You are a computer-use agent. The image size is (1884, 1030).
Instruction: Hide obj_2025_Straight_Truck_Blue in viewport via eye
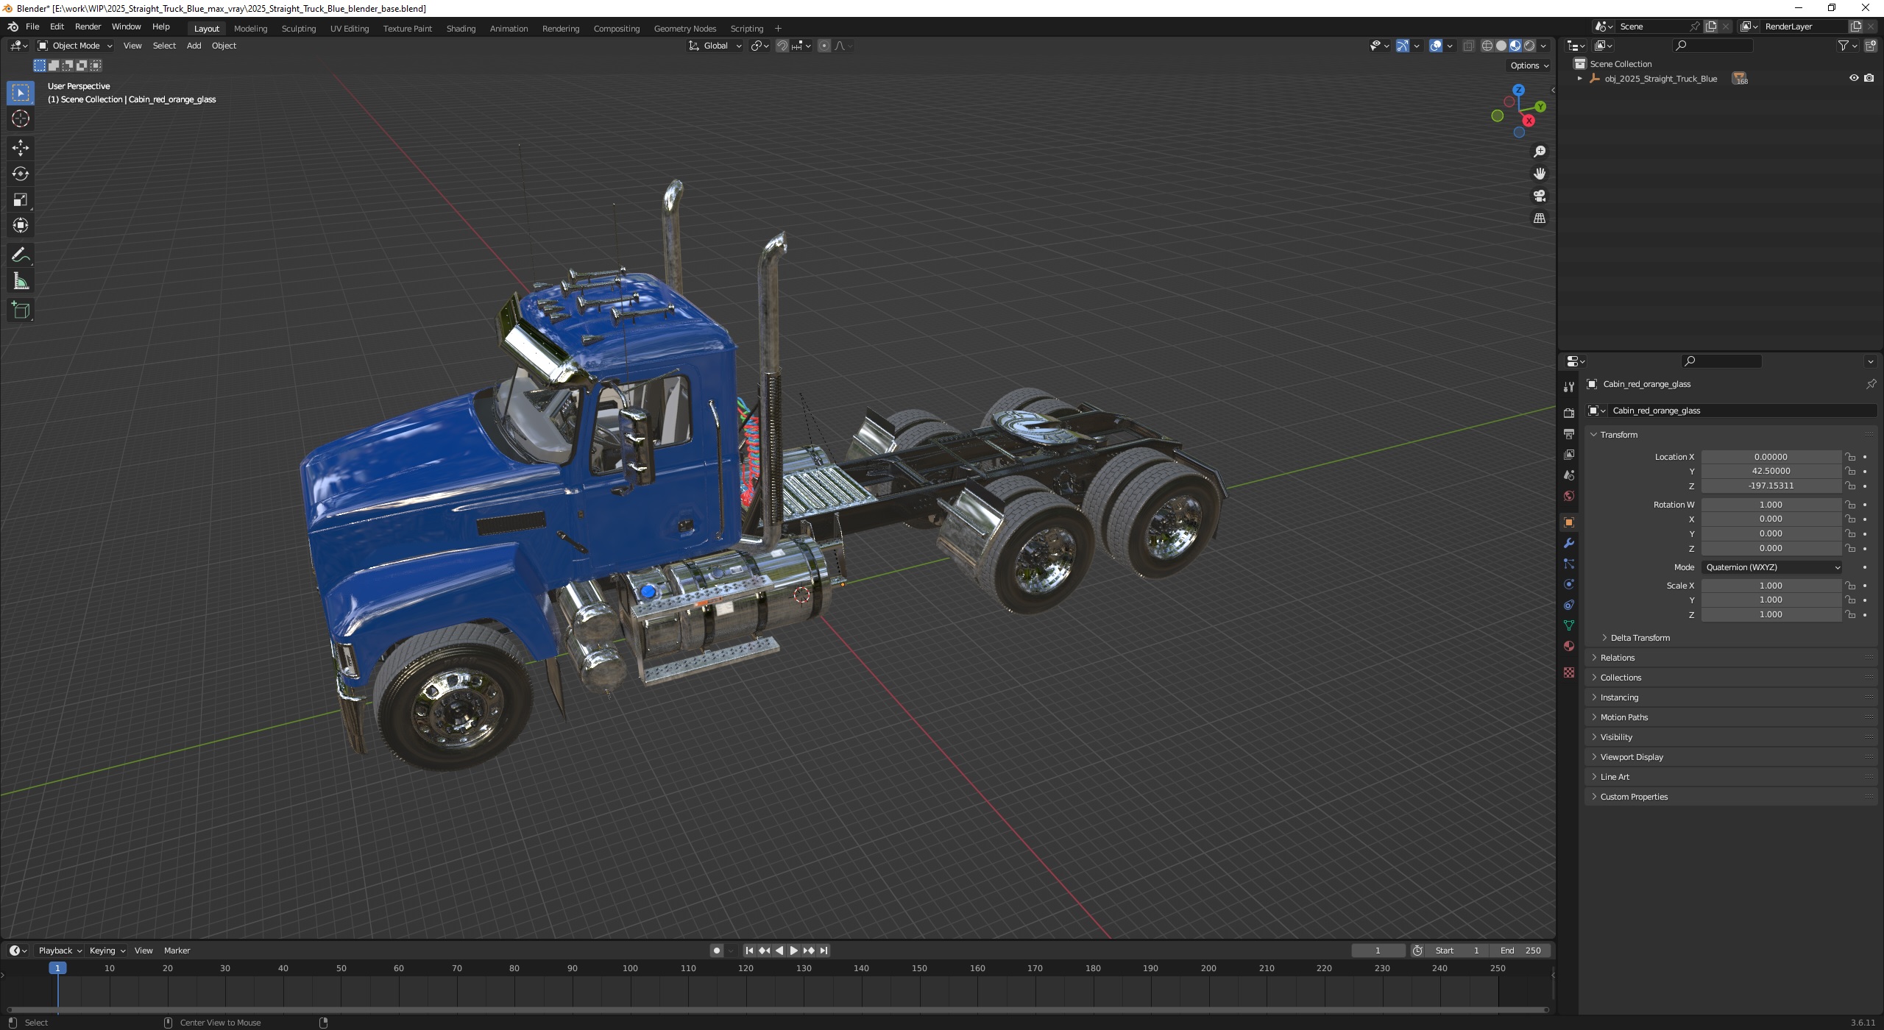tap(1854, 78)
